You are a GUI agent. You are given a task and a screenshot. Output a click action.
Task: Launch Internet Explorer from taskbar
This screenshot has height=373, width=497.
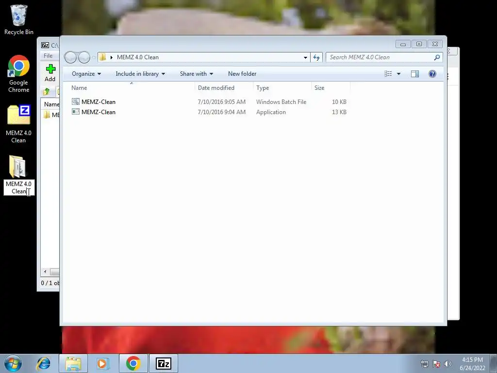click(43, 363)
